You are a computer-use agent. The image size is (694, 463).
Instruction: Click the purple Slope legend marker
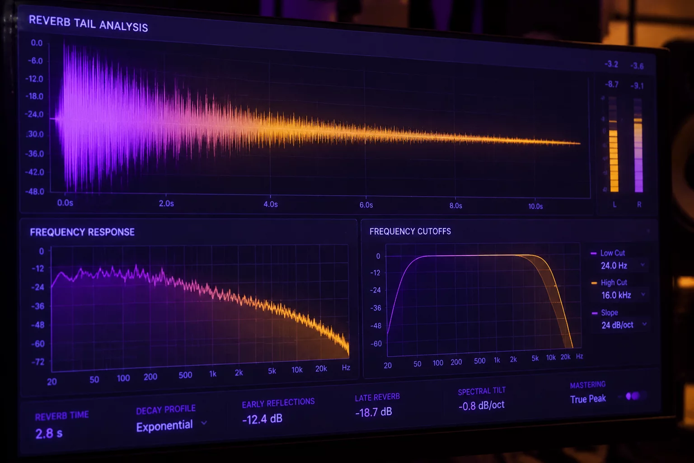pyautogui.click(x=595, y=313)
